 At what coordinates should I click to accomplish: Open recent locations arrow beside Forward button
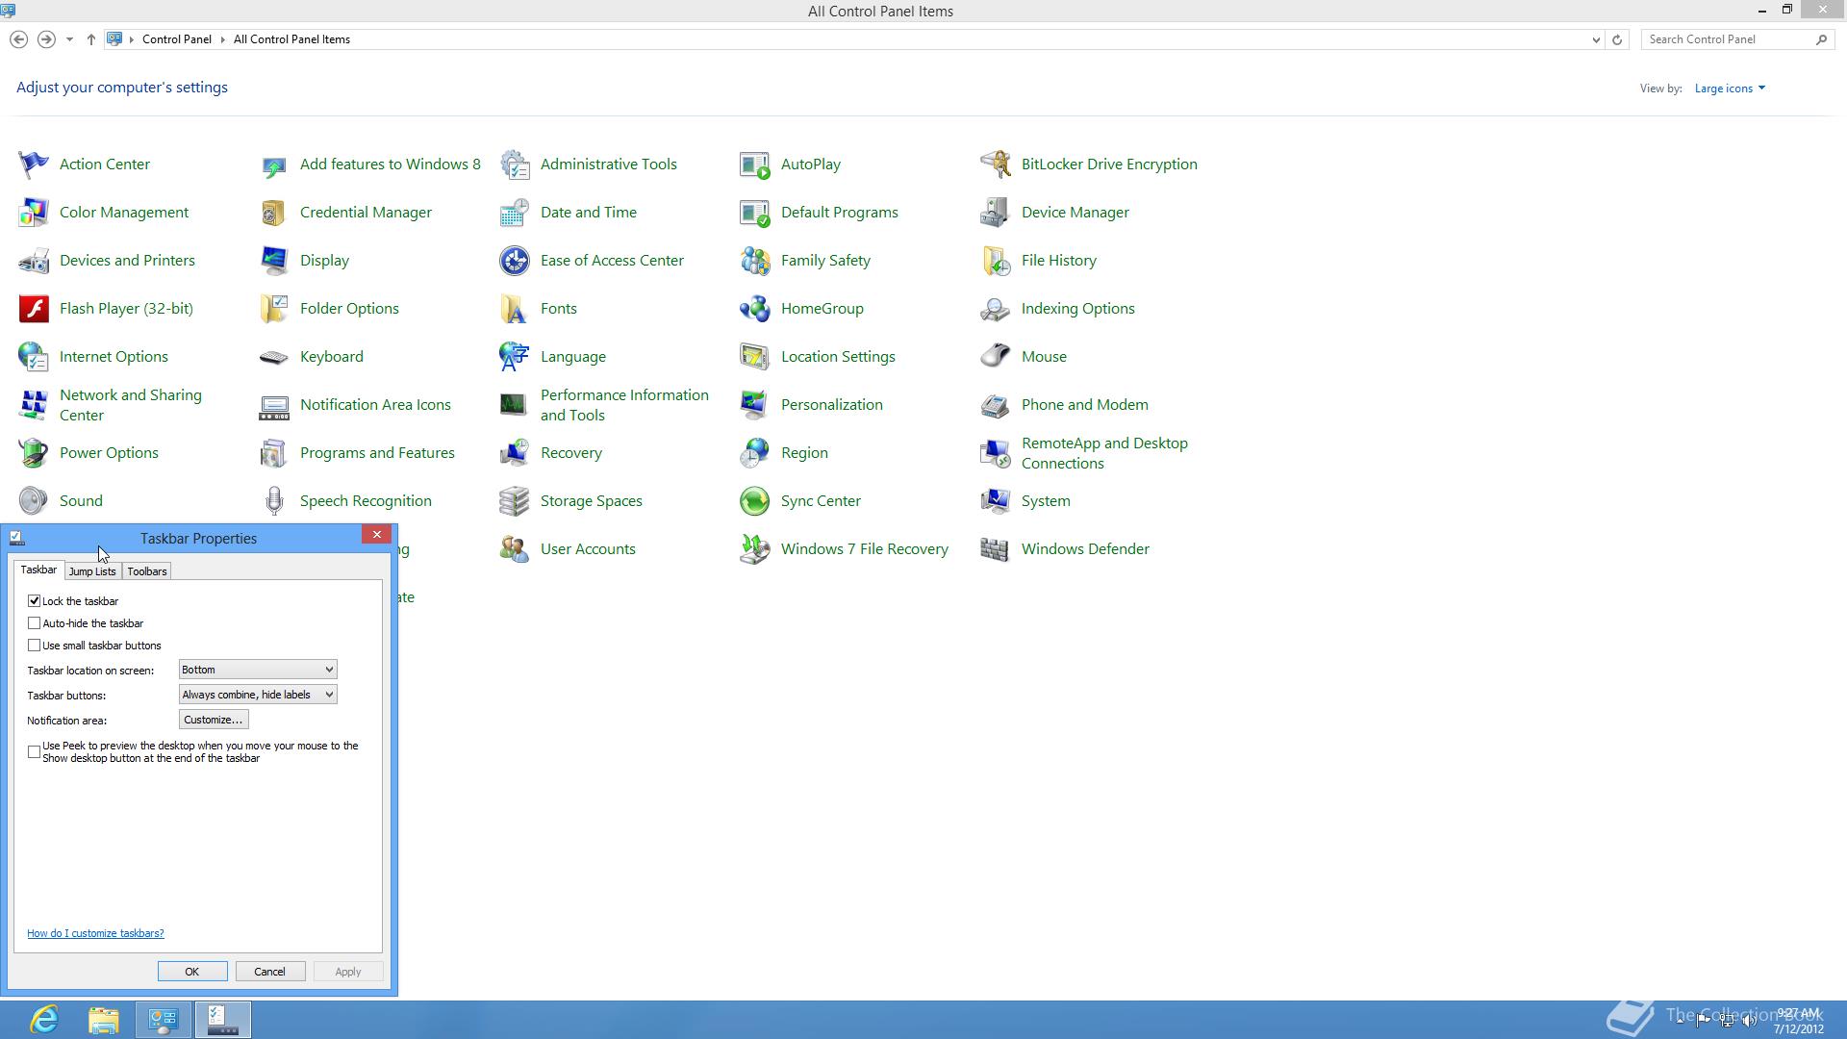point(69,39)
